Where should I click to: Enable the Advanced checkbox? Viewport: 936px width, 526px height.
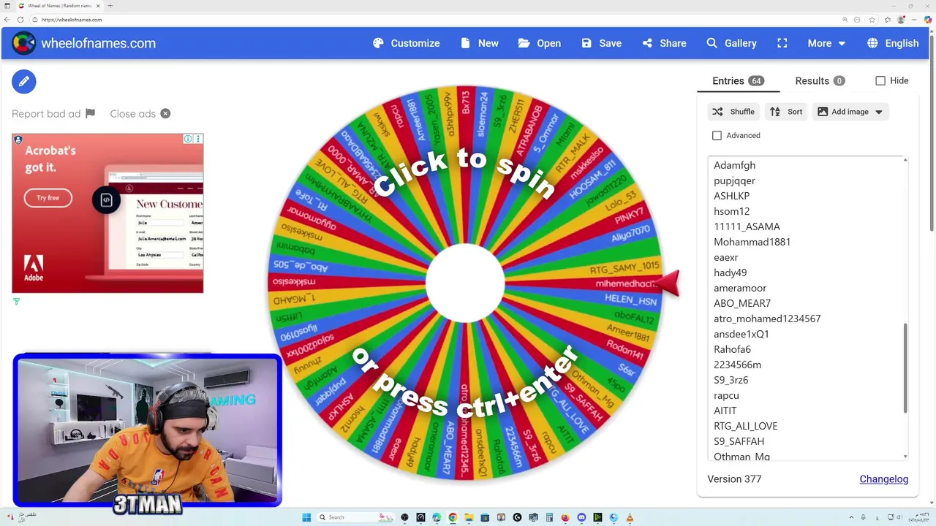point(717,135)
